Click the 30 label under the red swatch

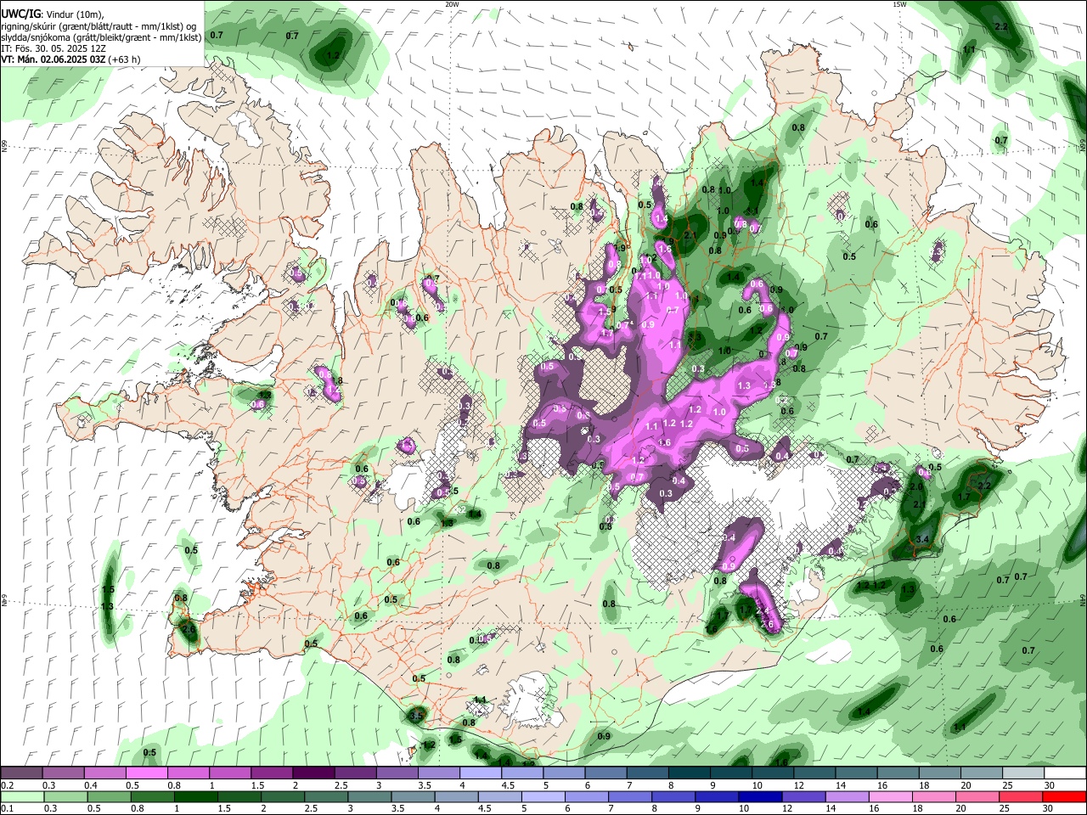pyautogui.click(x=1049, y=808)
